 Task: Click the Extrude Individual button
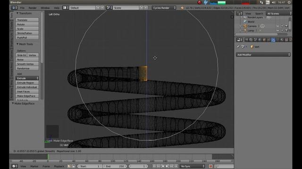(27, 87)
